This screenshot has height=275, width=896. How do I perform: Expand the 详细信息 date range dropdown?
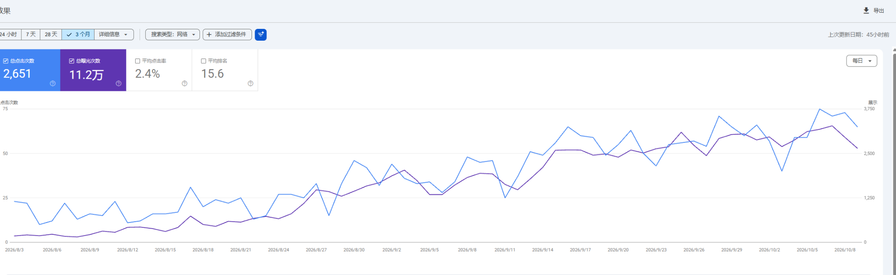pos(114,35)
